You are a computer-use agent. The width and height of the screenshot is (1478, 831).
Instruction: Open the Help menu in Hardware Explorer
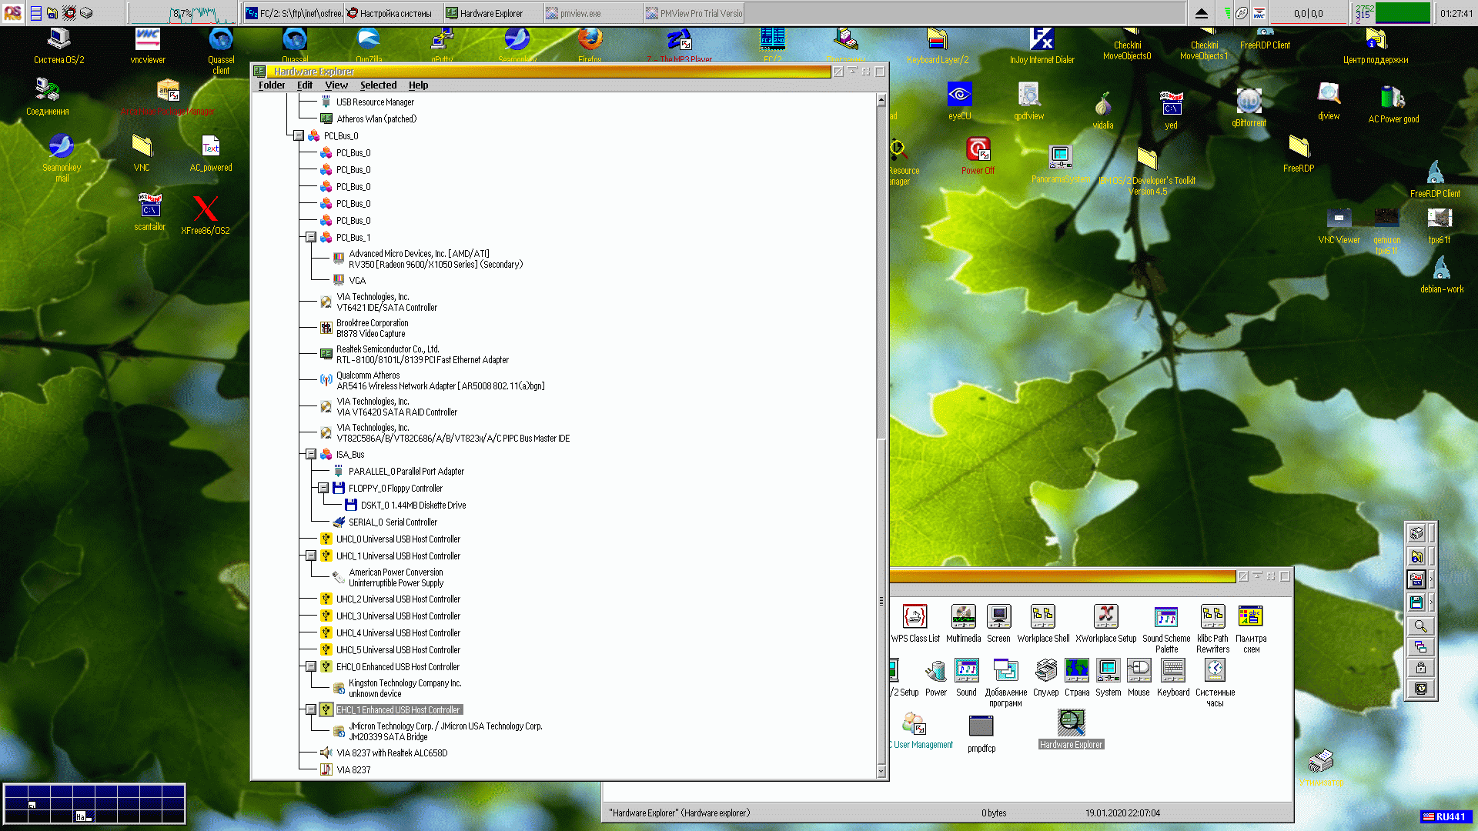418,85
